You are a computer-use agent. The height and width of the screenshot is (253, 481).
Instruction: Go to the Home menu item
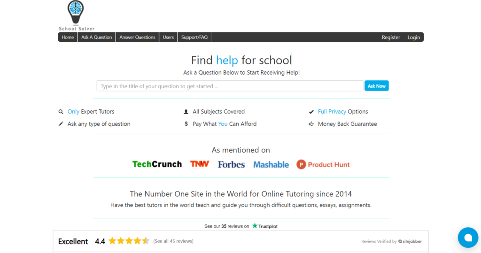[68, 37]
